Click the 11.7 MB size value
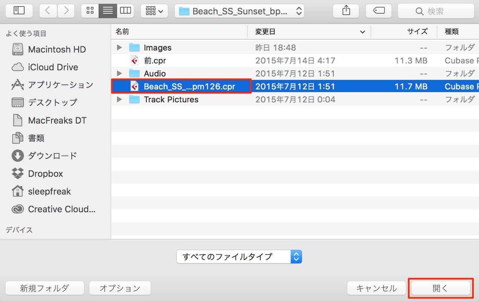The width and height of the screenshot is (479, 301). click(x=411, y=86)
